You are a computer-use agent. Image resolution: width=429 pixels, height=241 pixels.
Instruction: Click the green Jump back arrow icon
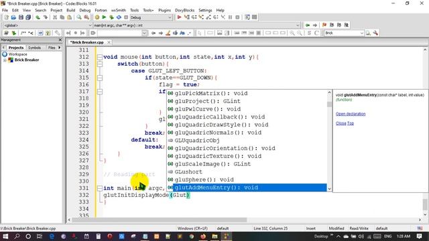[x=308, y=25]
